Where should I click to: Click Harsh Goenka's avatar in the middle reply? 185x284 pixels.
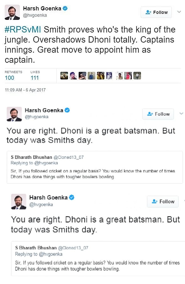pyautogui.click(x=14, y=114)
